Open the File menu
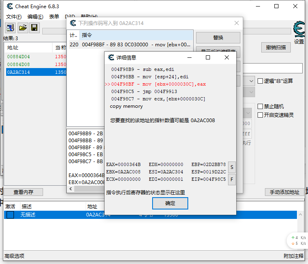The image size is (308, 264). click(14, 17)
